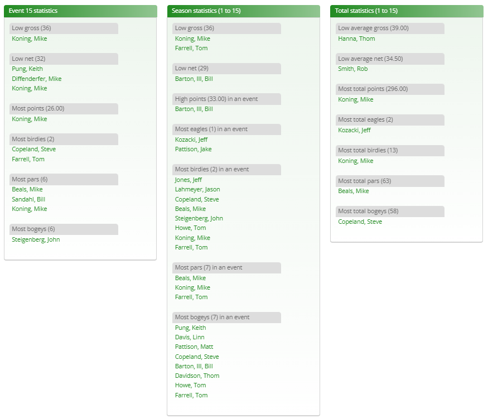Click the High points (33.00) in an event heading
This screenshot has height=418, width=488.
226,99
